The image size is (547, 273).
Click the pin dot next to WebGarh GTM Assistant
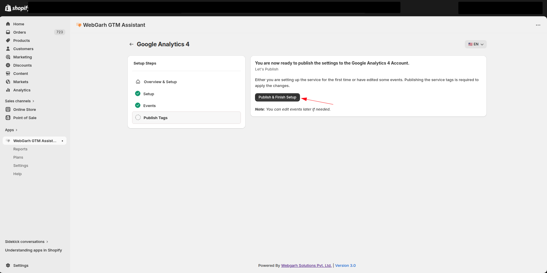pos(62,141)
